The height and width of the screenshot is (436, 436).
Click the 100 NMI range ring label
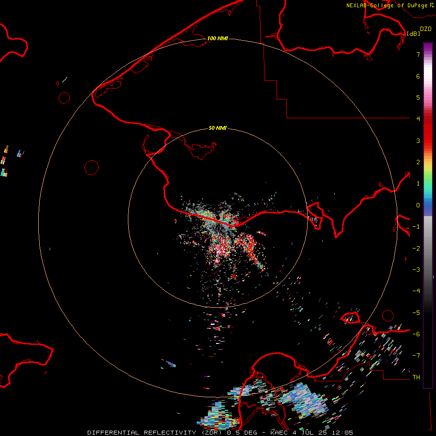tap(218, 38)
